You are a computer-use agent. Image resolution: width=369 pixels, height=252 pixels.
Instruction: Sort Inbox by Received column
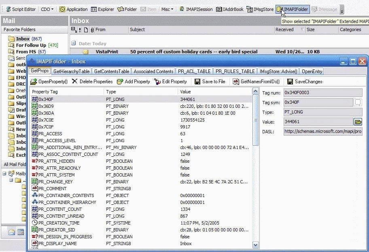[290, 29]
